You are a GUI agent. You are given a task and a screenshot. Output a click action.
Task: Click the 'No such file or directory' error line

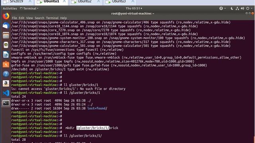pos(68,89)
